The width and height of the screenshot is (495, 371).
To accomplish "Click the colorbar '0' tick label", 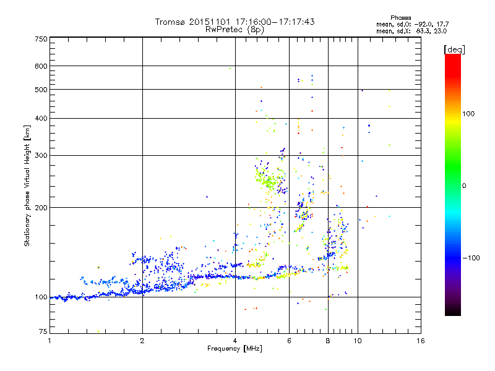I will pos(464,186).
